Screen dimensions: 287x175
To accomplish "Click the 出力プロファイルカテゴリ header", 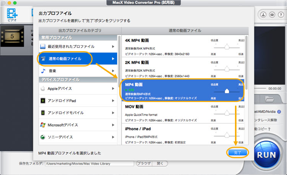I will 80,31.
